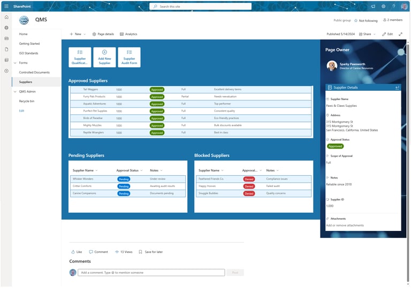This screenshot has width=411, height=288.
Task: Select the Reptile Wranglers row
Action: point(191,133)
